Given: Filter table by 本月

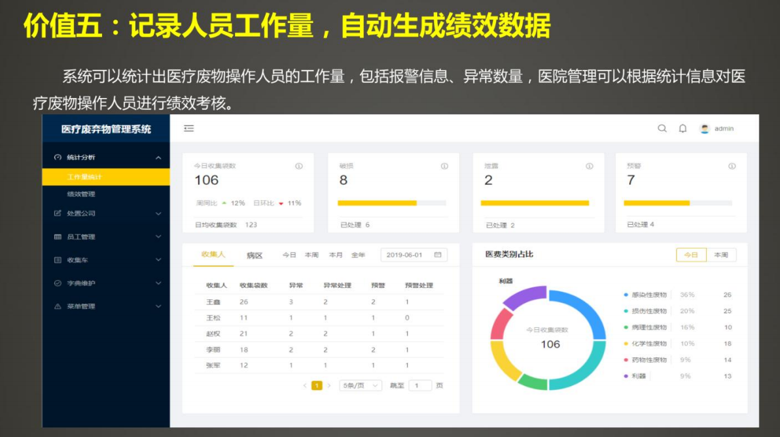Looking at the screenshot, I should [336, 255].
